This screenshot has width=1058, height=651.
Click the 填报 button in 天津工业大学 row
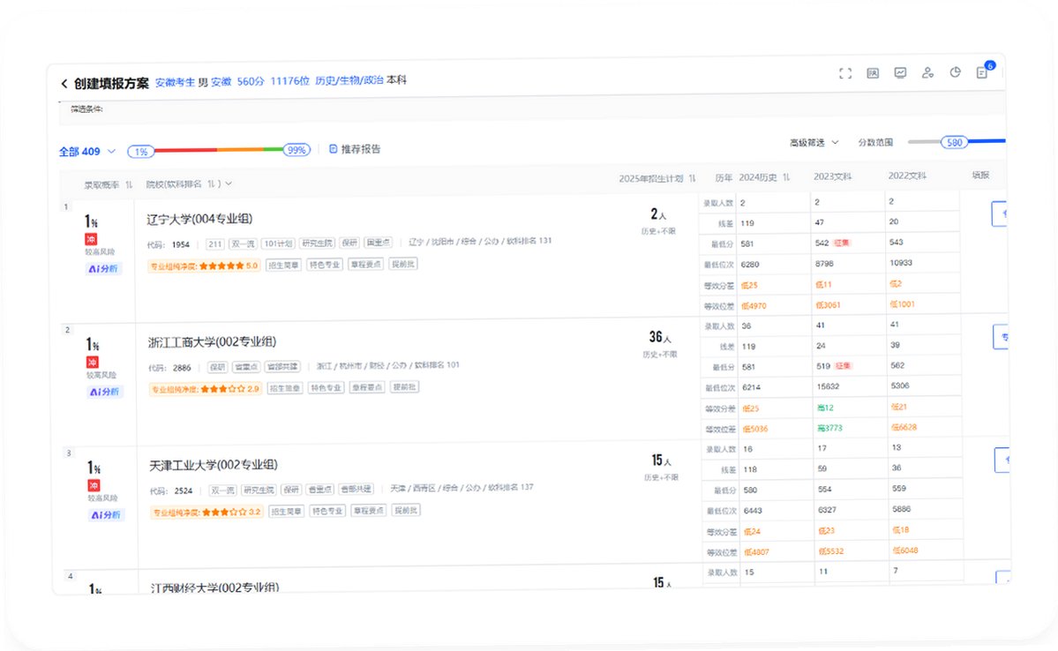(1002, 460)
